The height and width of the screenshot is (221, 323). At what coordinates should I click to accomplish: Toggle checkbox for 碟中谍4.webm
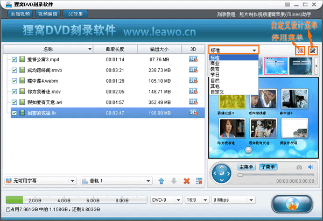click(14, 81)
